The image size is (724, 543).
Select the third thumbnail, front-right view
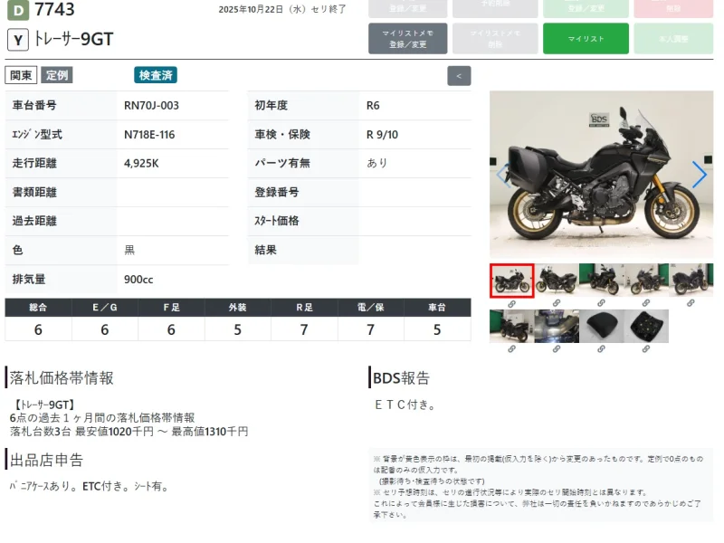[601, 280]
